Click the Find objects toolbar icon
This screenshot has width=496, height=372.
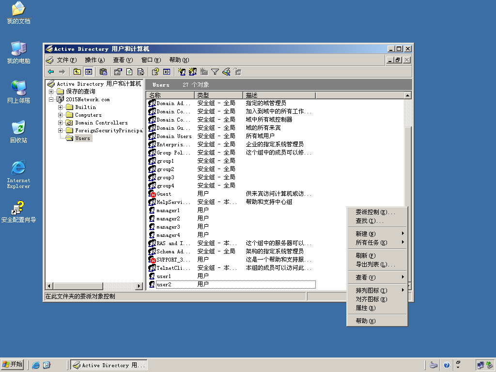point(226,72)
